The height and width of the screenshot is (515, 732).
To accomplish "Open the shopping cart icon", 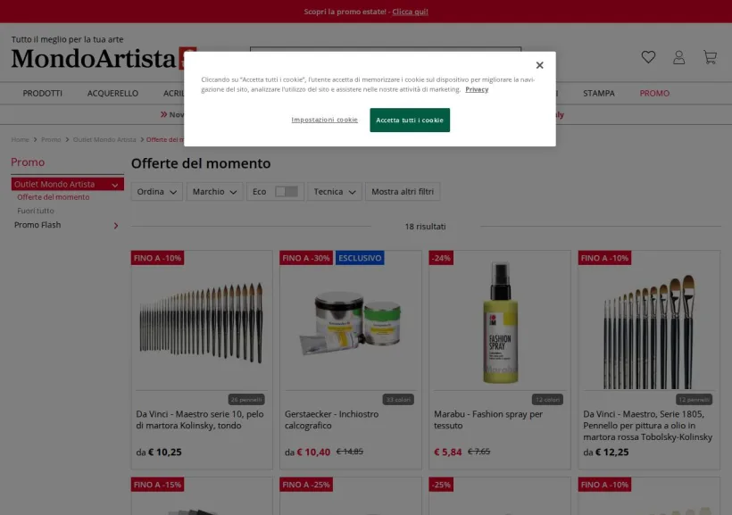I will (710, 57).
